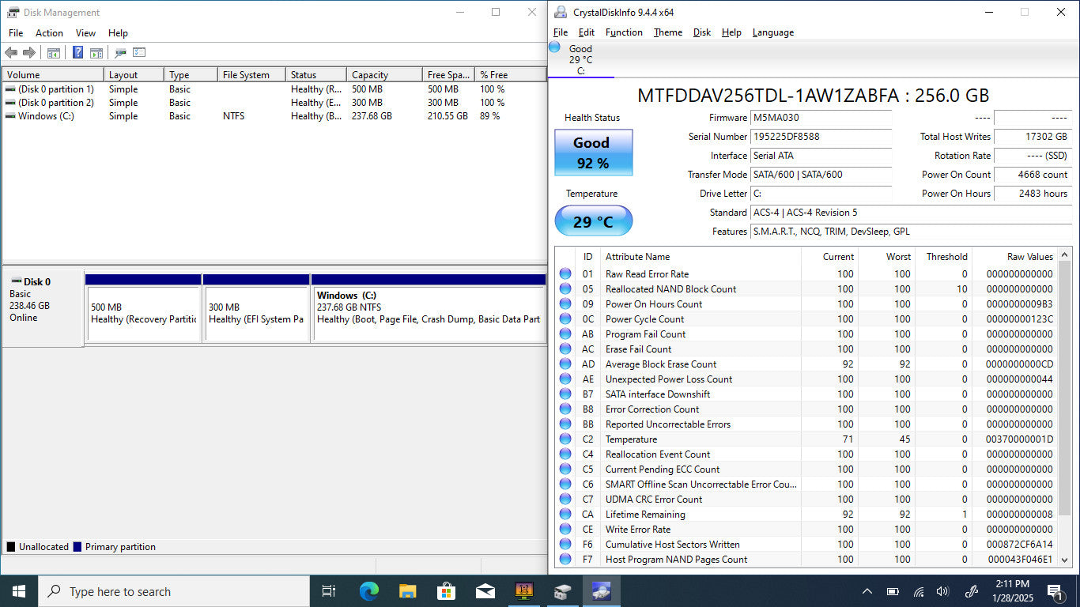Select the 300 MB EFI System Partition block
Screen dimensions: 1080x607
pos(256,313)
